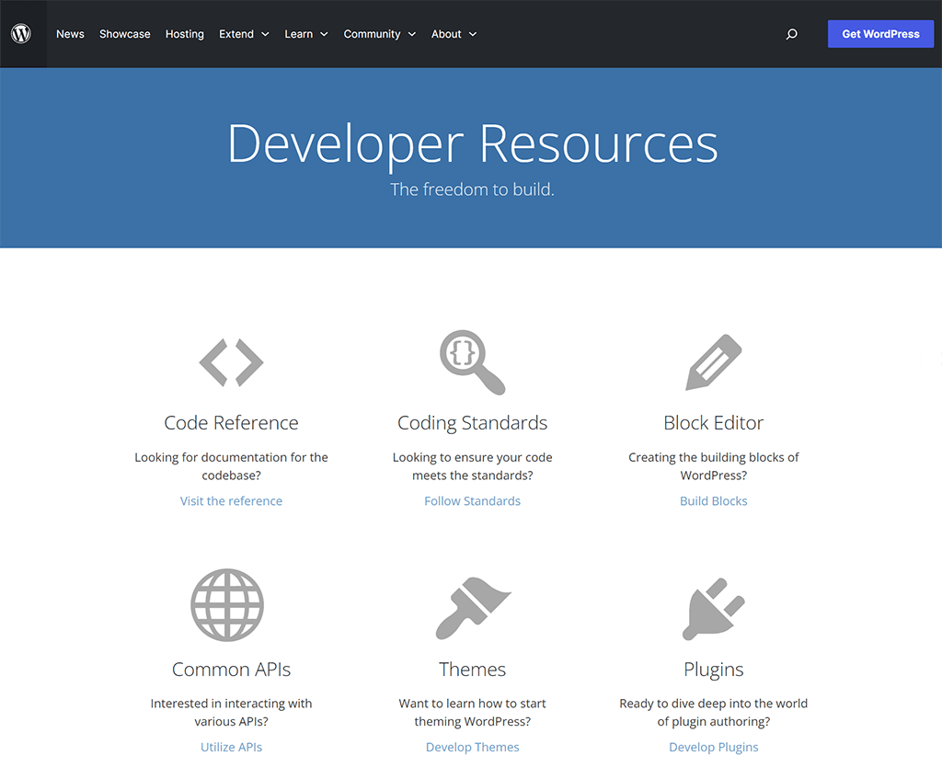Click the Block Editor pencil icon
This screenshot has height=779, width=942.
click(x=714, y=362)
